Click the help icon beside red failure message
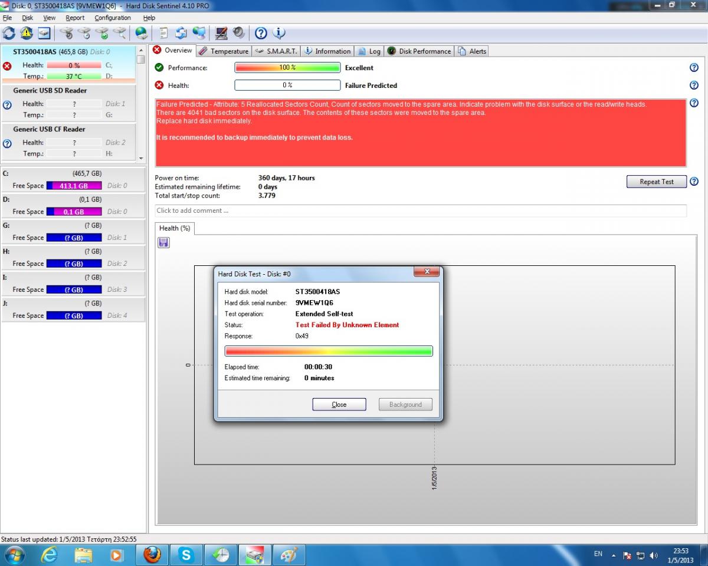 [x=694, y=103]
